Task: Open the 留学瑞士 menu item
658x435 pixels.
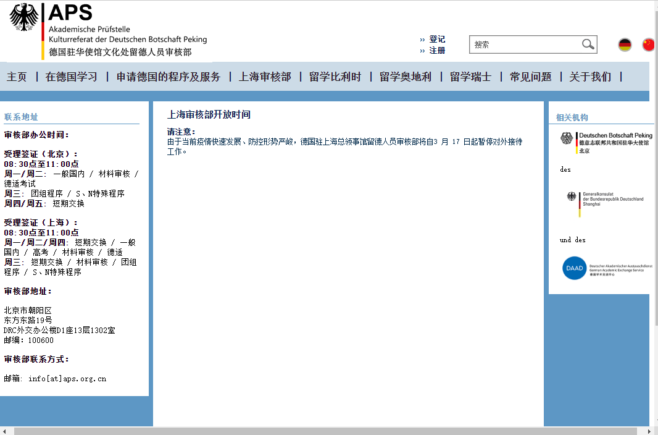Action: point(470,77)
